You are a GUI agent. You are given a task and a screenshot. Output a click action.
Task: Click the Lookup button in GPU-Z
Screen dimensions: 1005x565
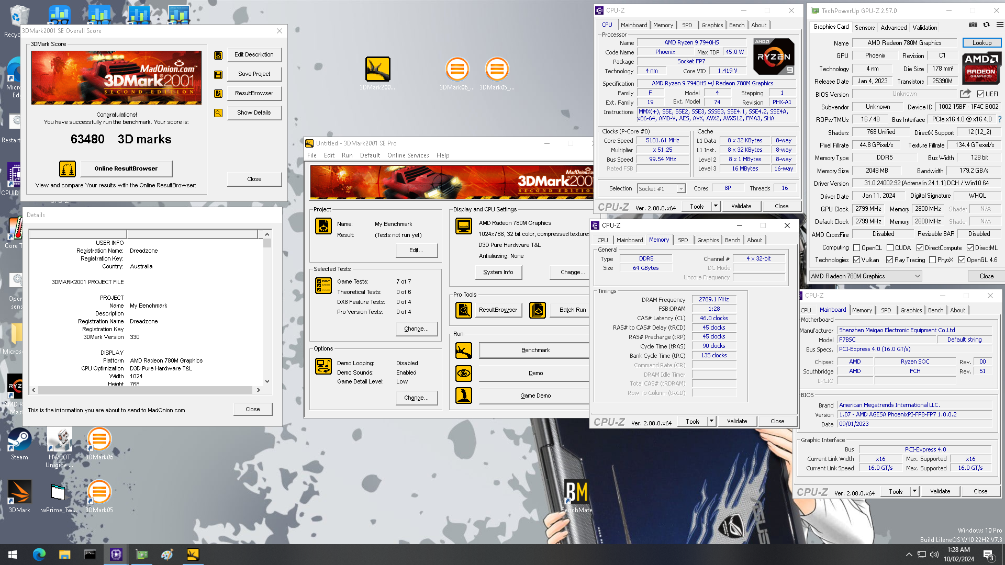(x=981, y=43)
